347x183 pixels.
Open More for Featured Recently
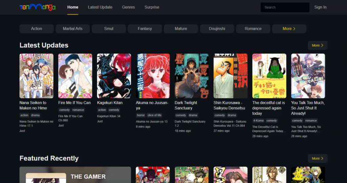[318, 159]
